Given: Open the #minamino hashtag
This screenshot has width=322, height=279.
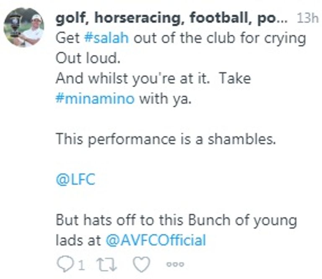Looking at the screenshot, I should pos(95,99).
